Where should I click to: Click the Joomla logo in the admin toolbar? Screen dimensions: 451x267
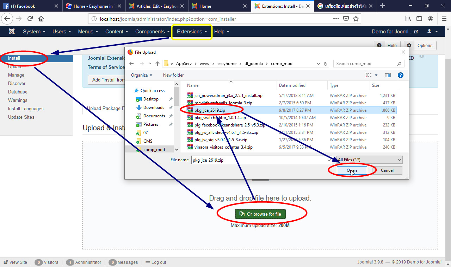[12, 31]
